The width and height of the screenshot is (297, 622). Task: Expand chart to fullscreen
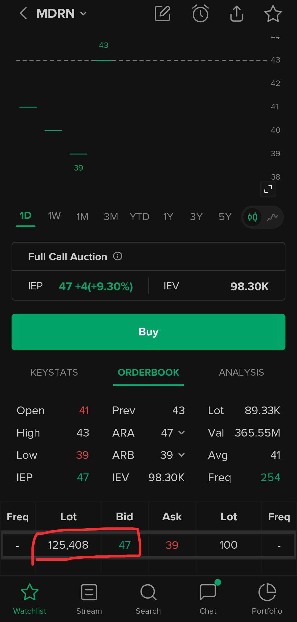coord(268,189)
